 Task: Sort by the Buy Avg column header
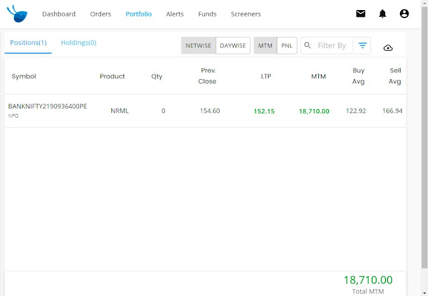(x=358, y=76)
